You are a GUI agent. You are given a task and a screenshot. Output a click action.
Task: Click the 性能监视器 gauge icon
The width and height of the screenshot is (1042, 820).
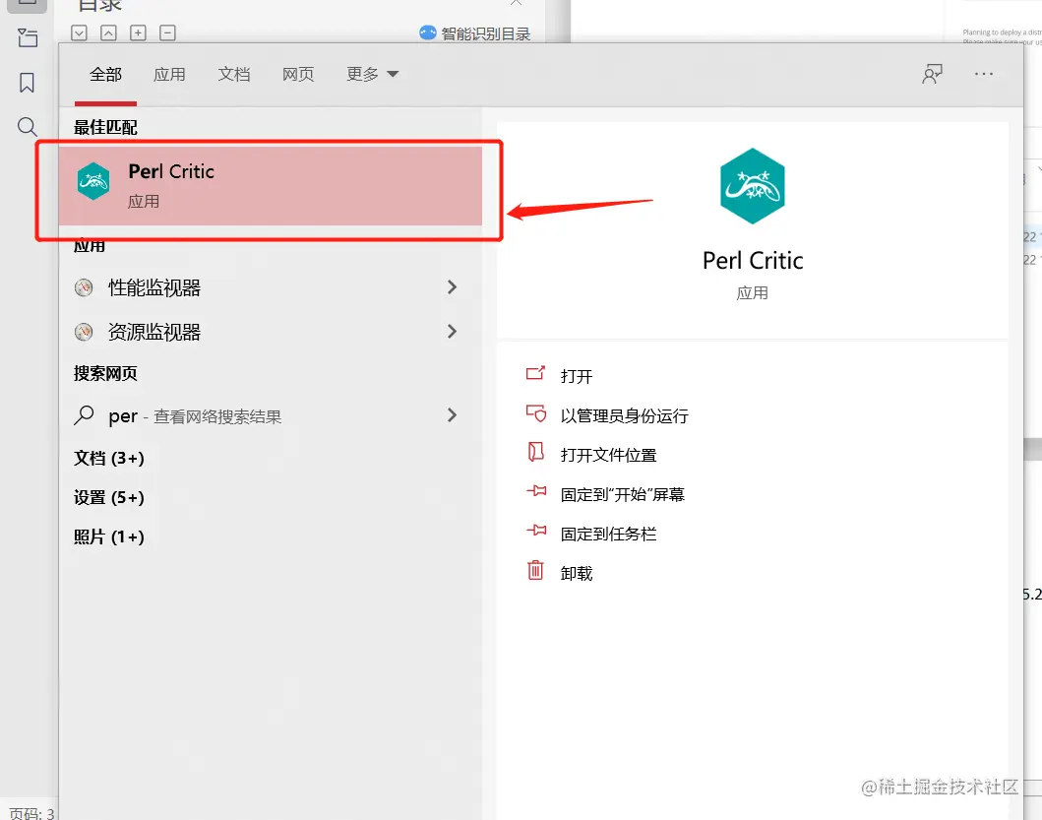click(x=84, y=287)
